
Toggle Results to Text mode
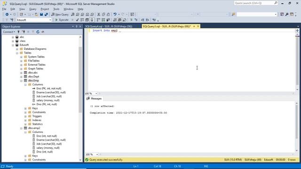[x=115, y=20]
